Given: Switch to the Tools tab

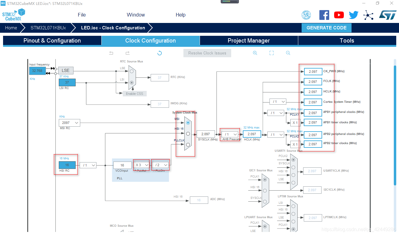Looking at the screenshot, I should (x=347, y=40).
